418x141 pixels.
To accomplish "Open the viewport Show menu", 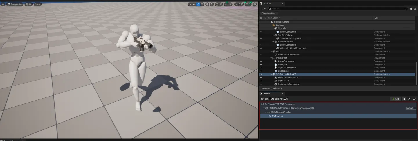I will pos(38,4).
